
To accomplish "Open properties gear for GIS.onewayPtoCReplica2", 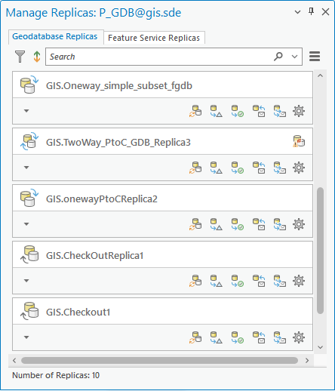I will (x=299, y=224).
